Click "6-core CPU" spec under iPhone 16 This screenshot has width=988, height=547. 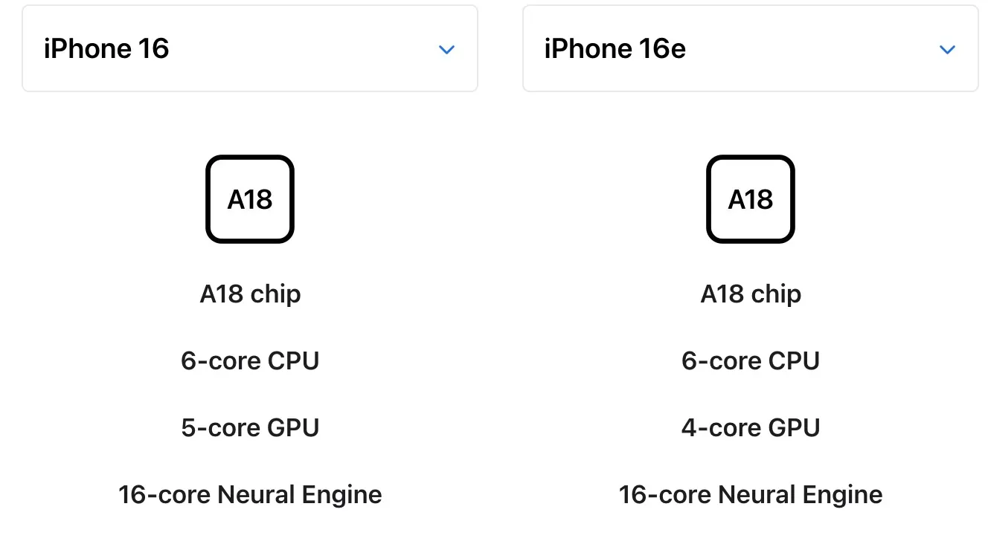(x=250, y=361)
